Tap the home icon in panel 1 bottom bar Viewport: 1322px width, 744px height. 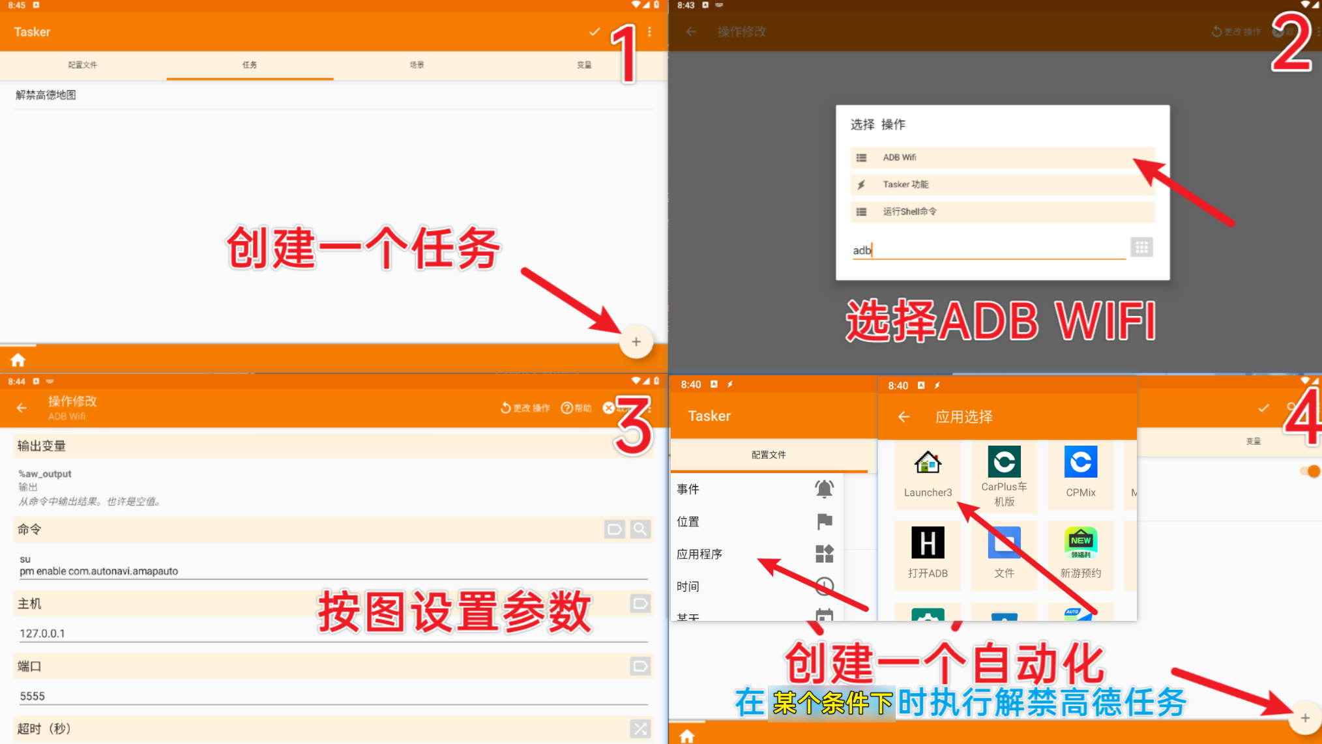point(18,360)
